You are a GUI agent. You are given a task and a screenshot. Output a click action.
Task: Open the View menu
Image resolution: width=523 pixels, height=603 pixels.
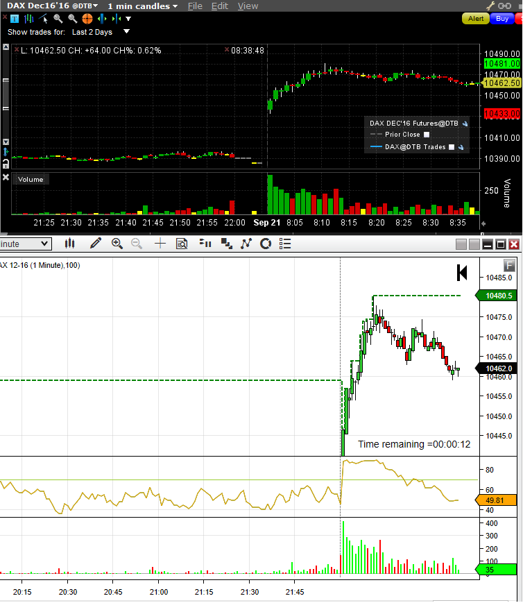click(x=248, y=6)
